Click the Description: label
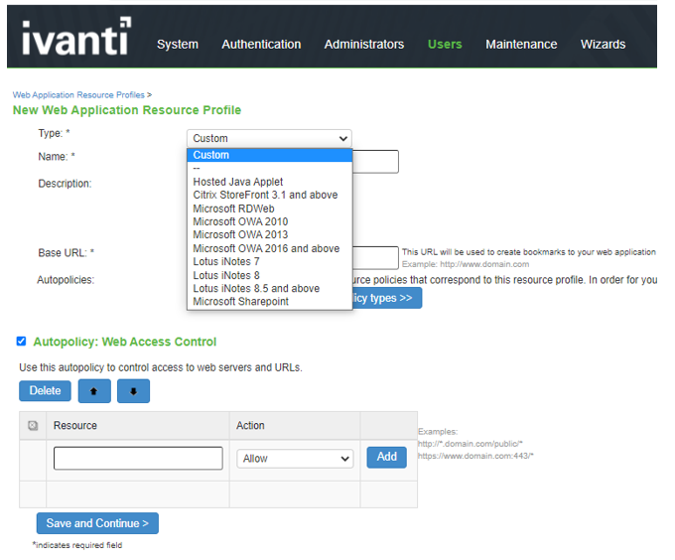 coord(65,184)
